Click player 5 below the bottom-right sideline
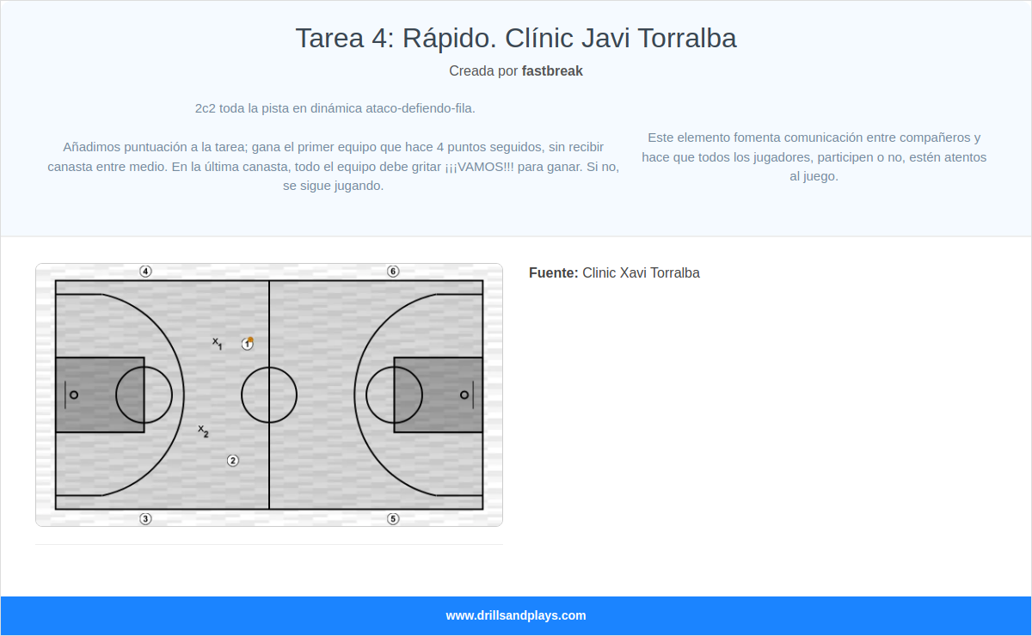The height and width of the screenshot is (636, 1032). tap(393, 517)
